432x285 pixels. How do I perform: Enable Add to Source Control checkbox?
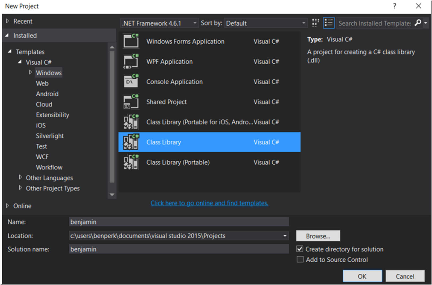pyautogui.click(x=300, y=259)
